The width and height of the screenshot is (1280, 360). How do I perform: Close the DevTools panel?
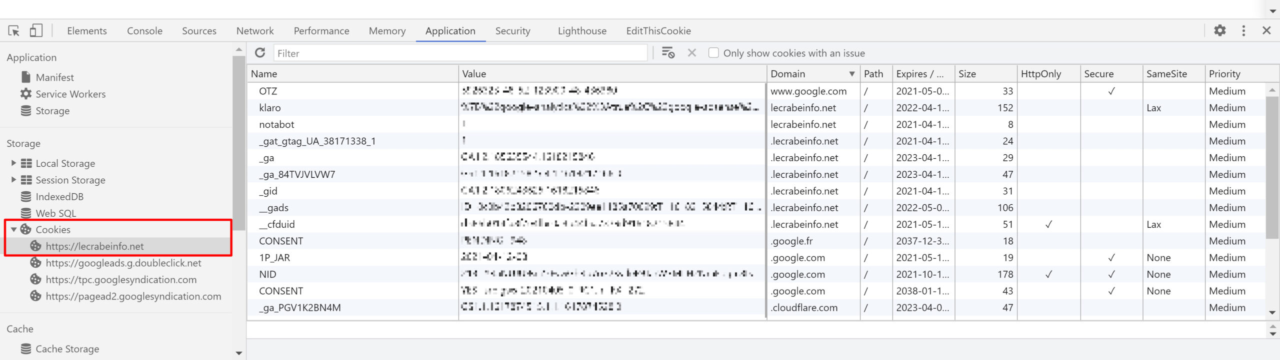(x=1266, y=30)
